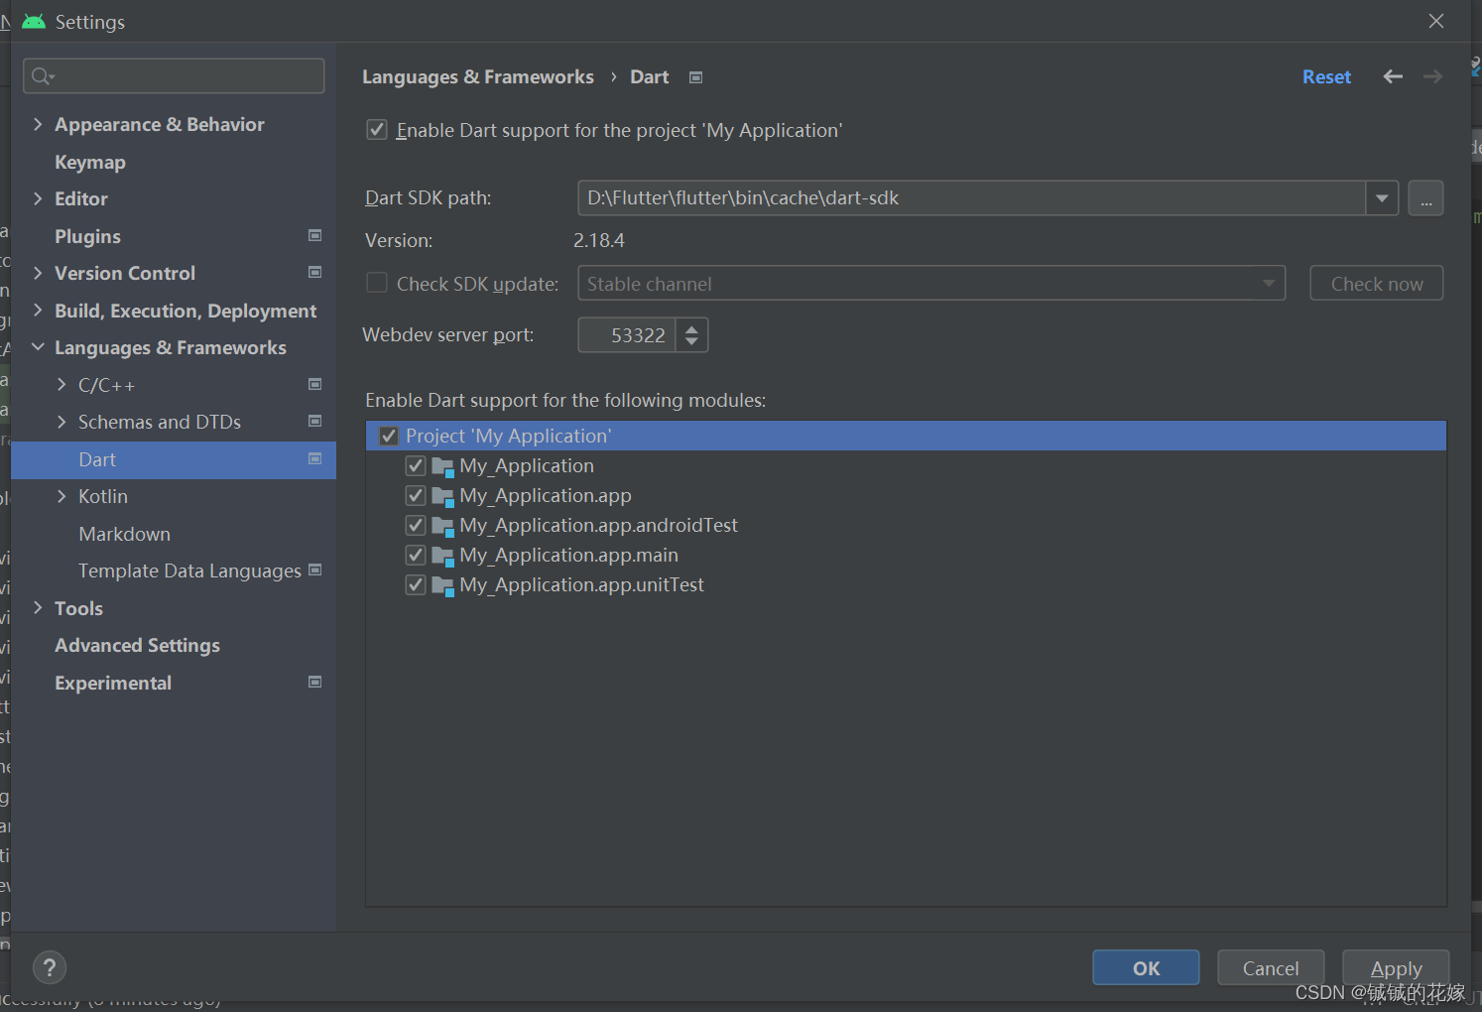Image resolution: width=1482 pixels, height=1012 pixels.
Task: Click the project-level settings icon beside Plugins
Action: point(315,235)
